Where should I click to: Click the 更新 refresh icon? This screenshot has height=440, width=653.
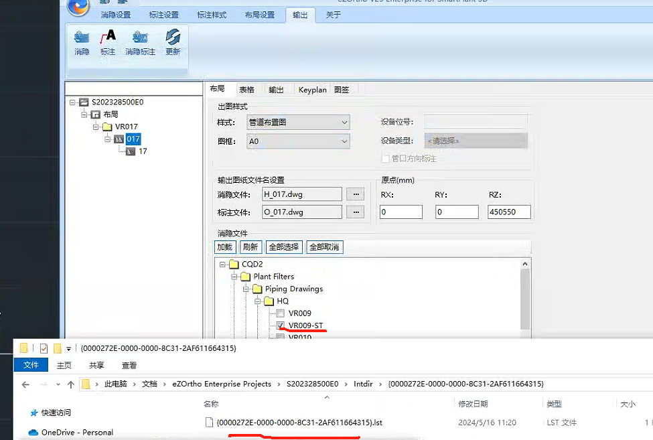pyautogui.click(x=173, y=37)
